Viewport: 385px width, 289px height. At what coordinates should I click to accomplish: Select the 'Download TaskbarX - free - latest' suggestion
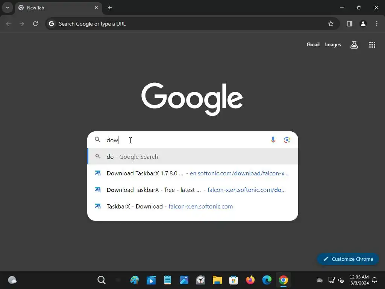pos(192,190)
